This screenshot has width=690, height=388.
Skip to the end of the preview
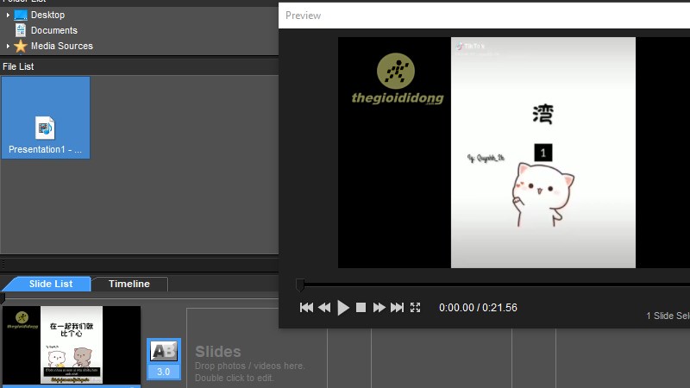[397, 308]
